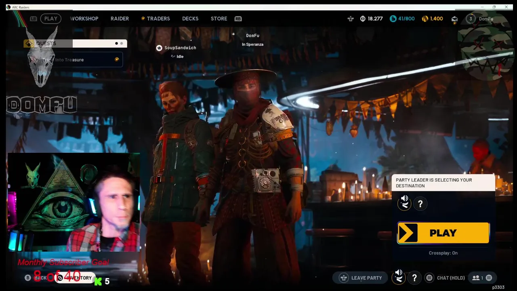Toggle the Crossplay: On setting
This screenshot has height=291, width=517.
443,253
